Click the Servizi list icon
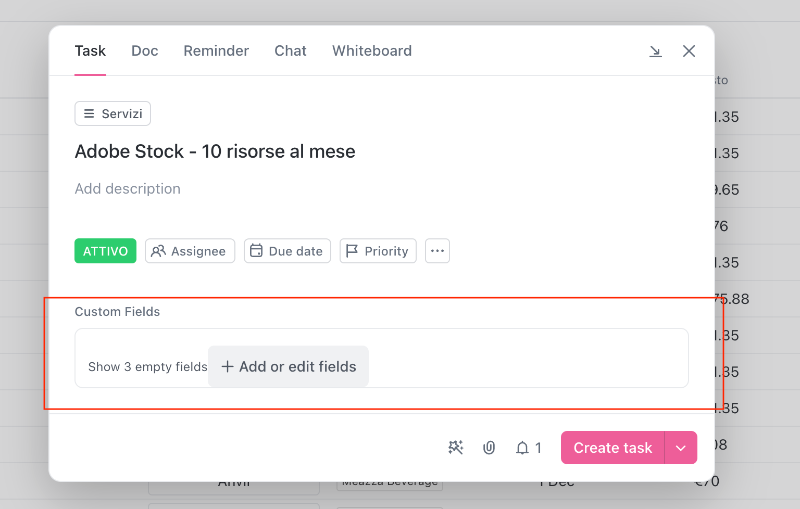This screenshot has height=509, width=800. click(89, 113)
